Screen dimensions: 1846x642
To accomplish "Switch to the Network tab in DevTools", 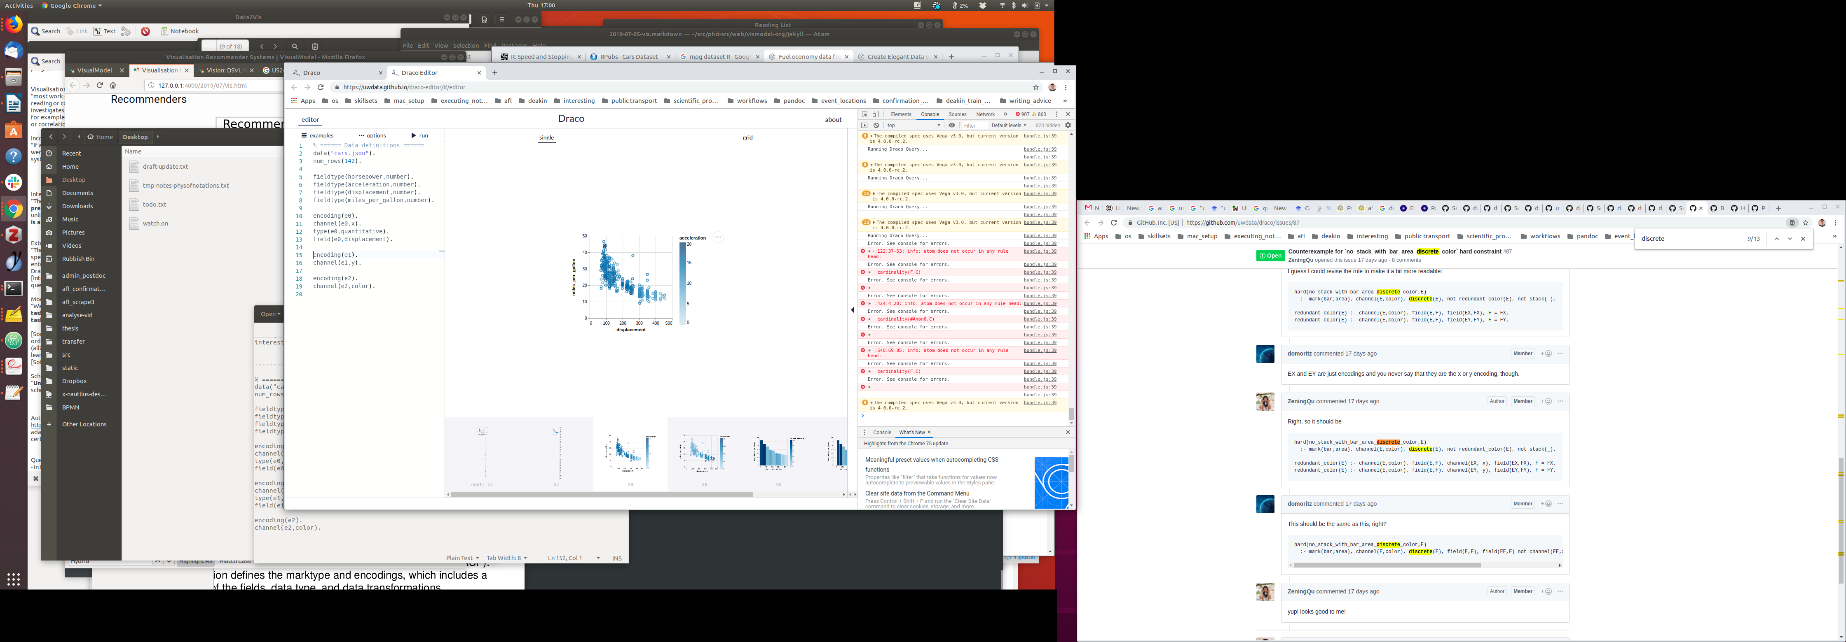I will point(985,114).
